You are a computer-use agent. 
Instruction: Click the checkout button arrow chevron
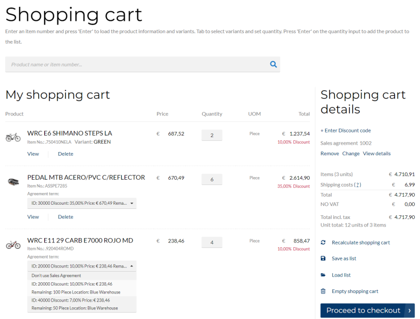(409, 310)
